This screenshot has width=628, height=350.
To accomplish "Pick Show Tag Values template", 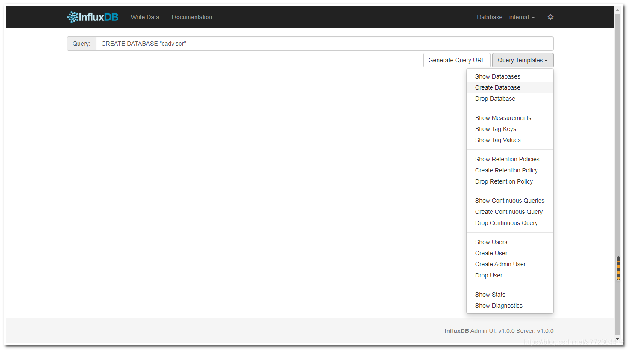I will (x=510, y=140).
